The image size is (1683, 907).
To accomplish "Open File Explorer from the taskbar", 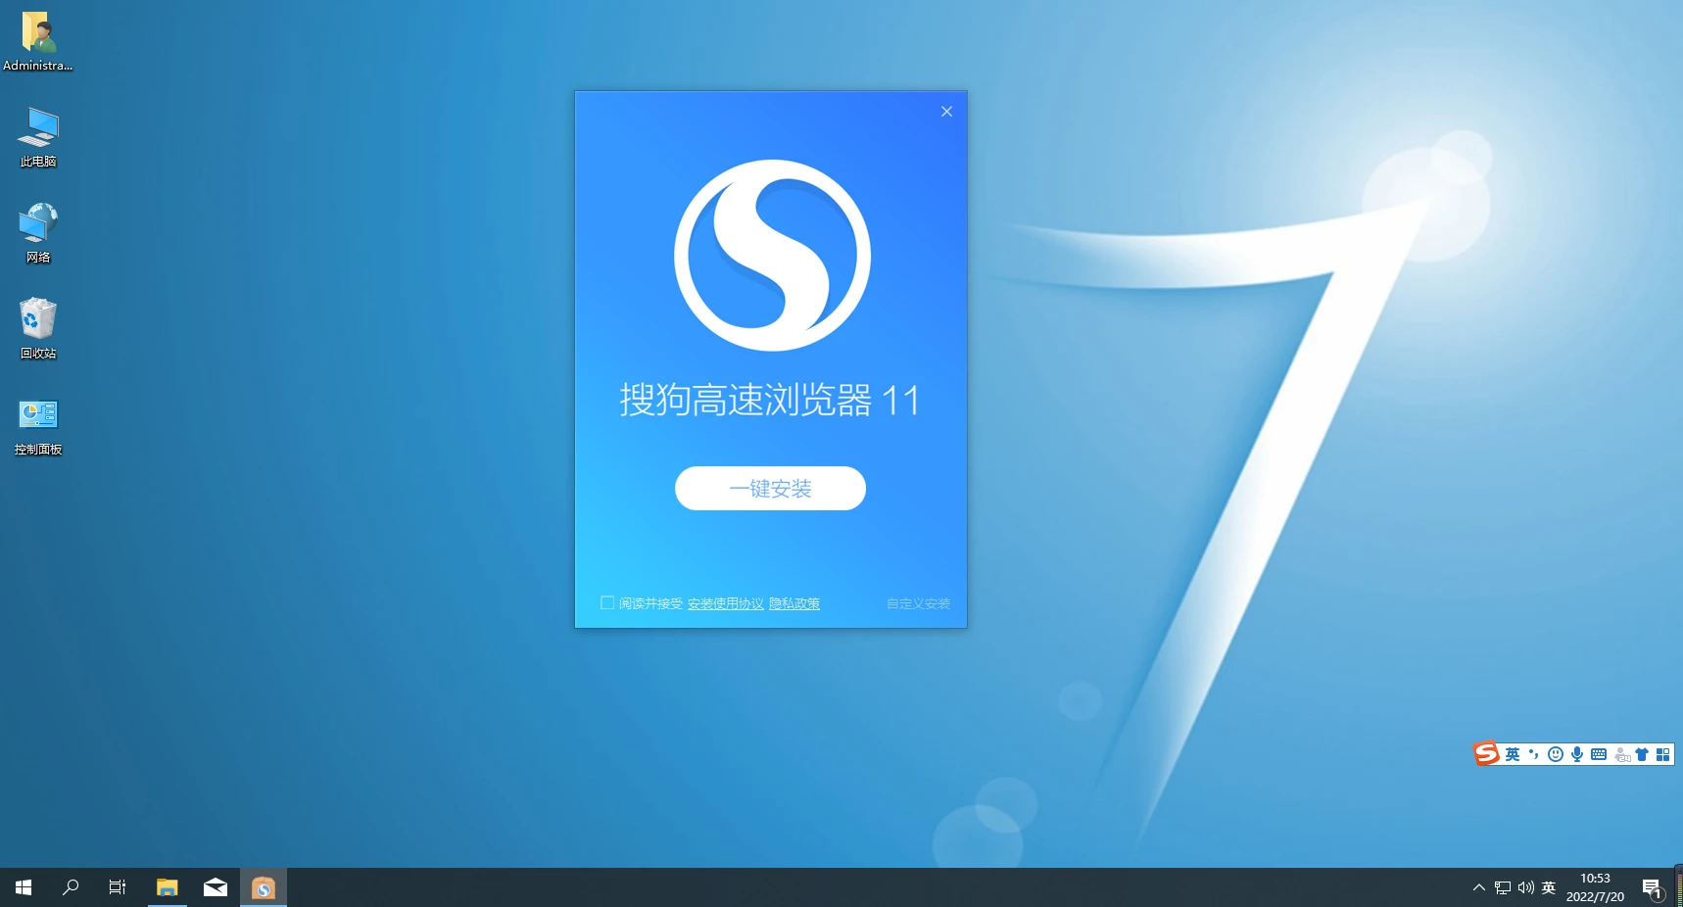I will [x=168, y=887].
